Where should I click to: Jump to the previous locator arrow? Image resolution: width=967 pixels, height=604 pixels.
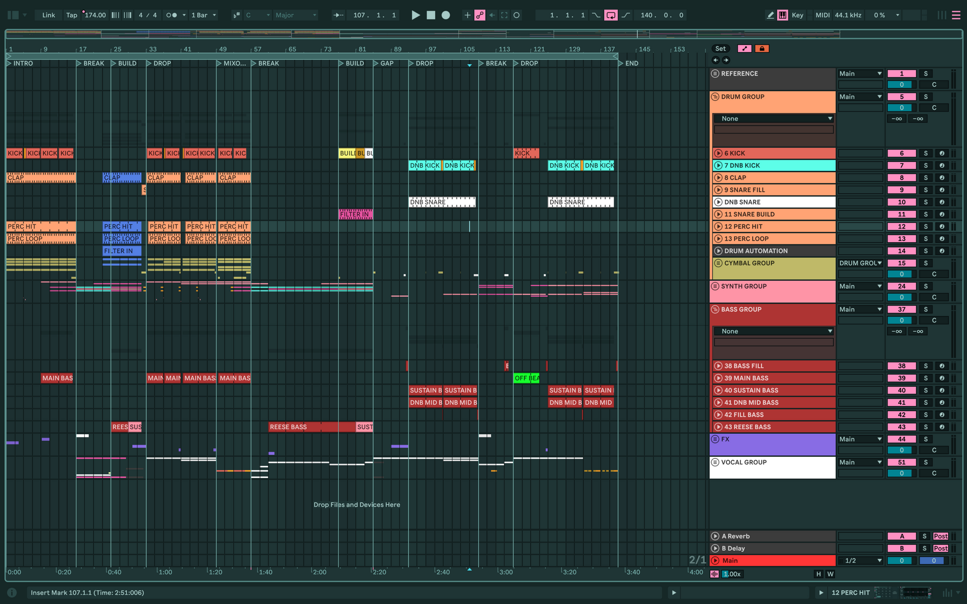[716, 60]
